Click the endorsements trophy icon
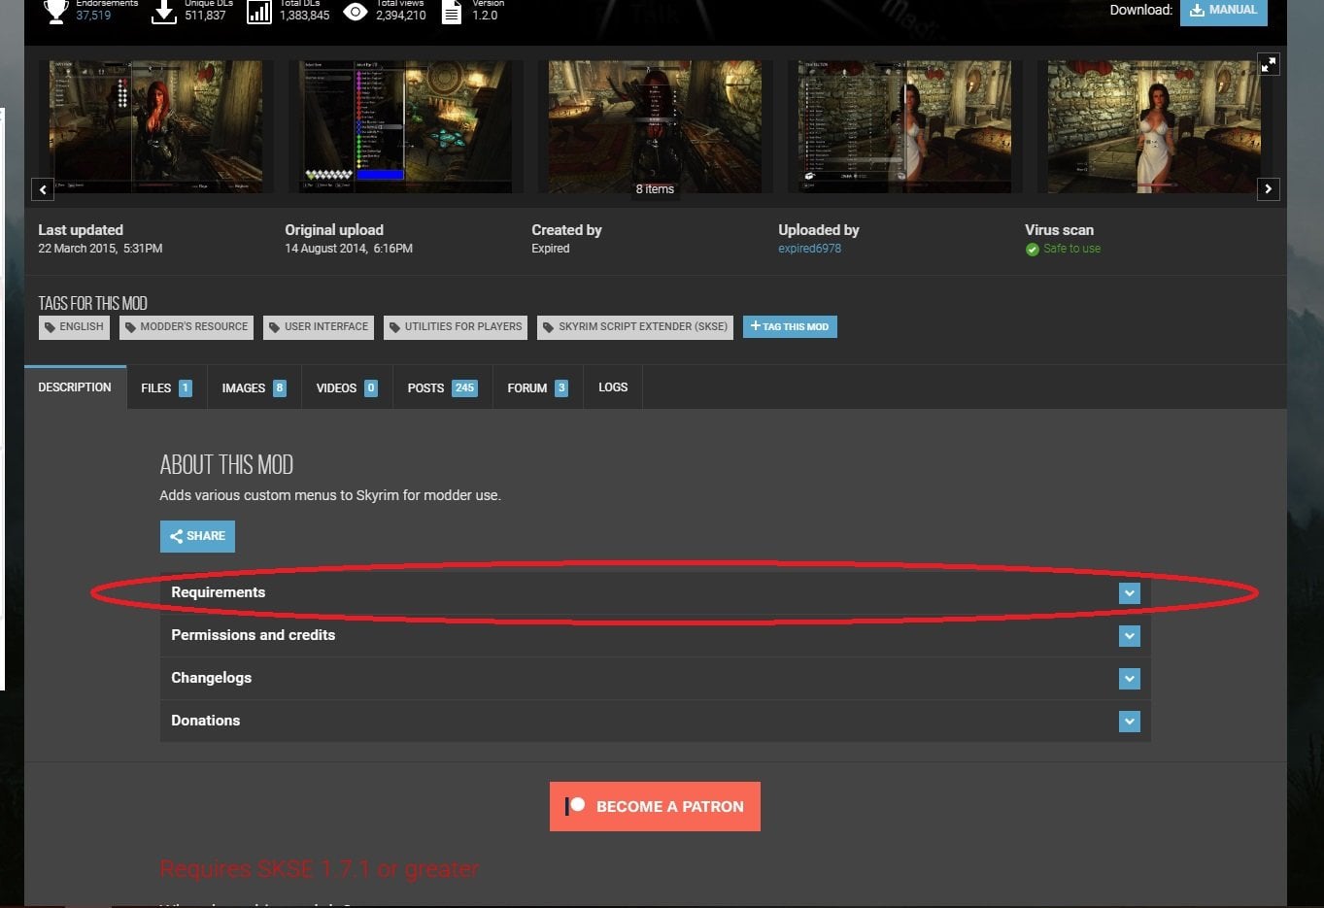The height and width of the screenshot is (908, 1324). pos(56,11)
